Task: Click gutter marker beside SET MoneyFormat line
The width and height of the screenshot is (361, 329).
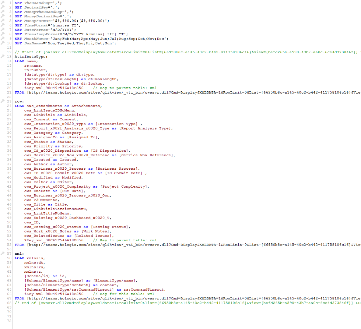Action: tap(2, 21)
